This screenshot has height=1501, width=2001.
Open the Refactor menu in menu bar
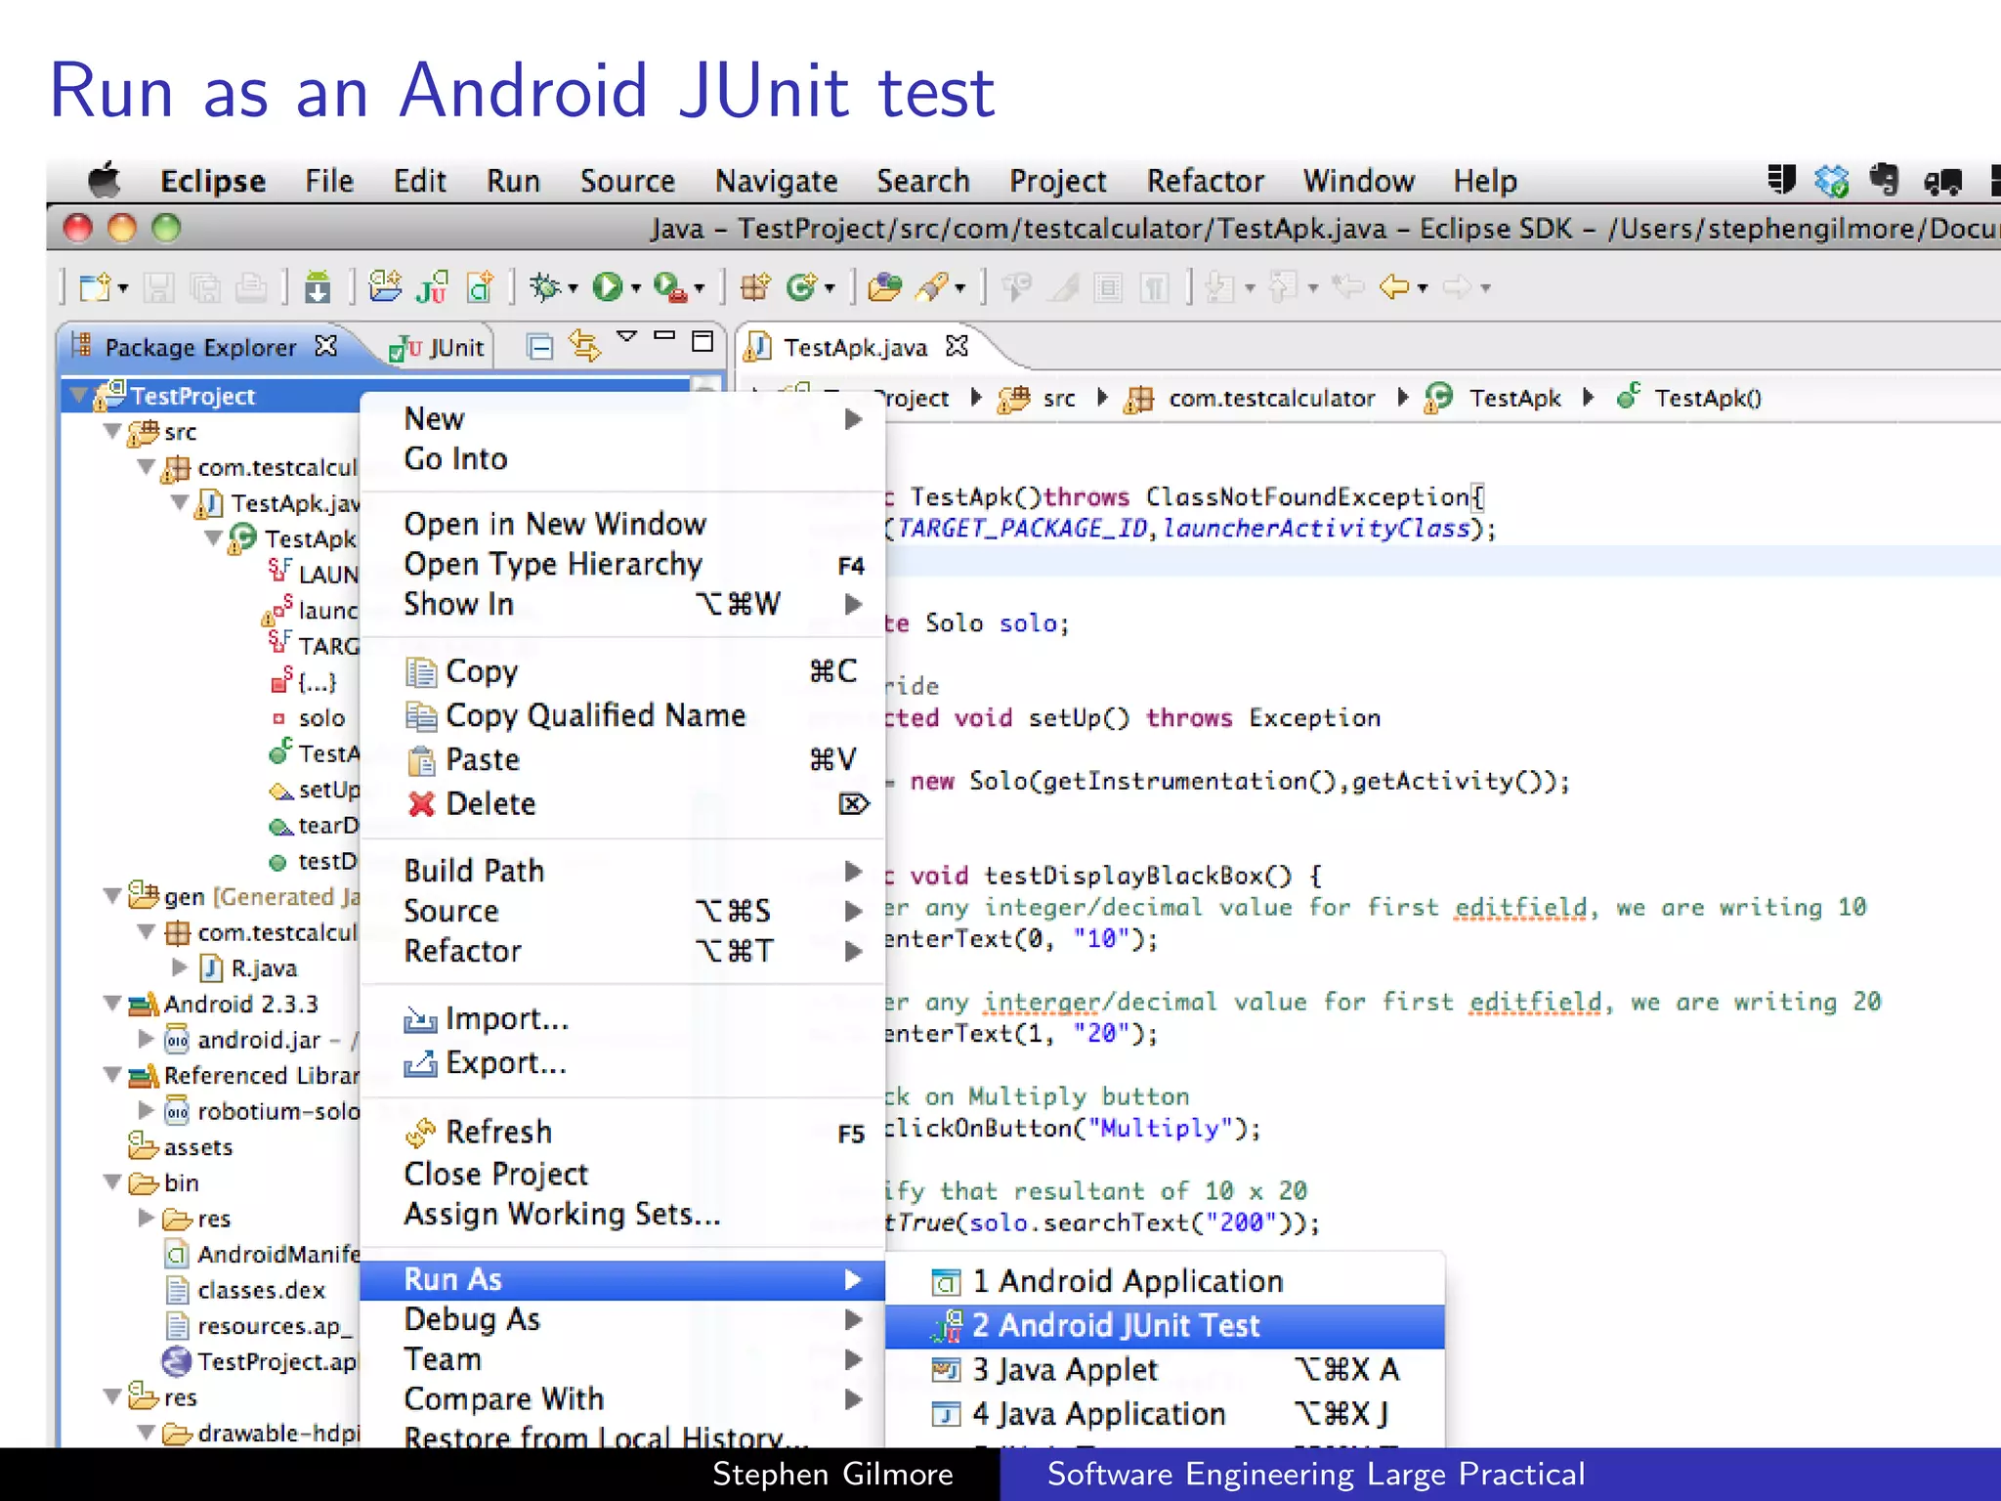point(1205,181)
